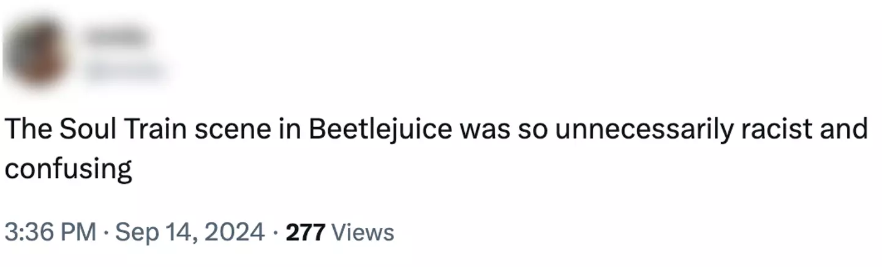
Task: Click the word "confusing" on second line
Action: [69, 169]
